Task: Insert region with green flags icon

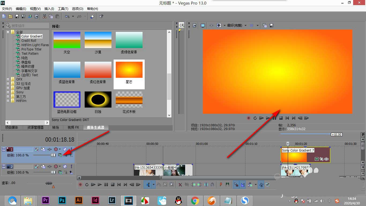Action: coord(227,185)
